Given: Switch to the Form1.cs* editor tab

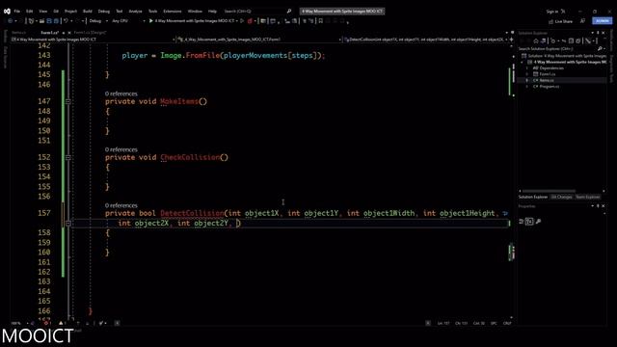Looking at the screenshot, I should (x=49, y=33).
